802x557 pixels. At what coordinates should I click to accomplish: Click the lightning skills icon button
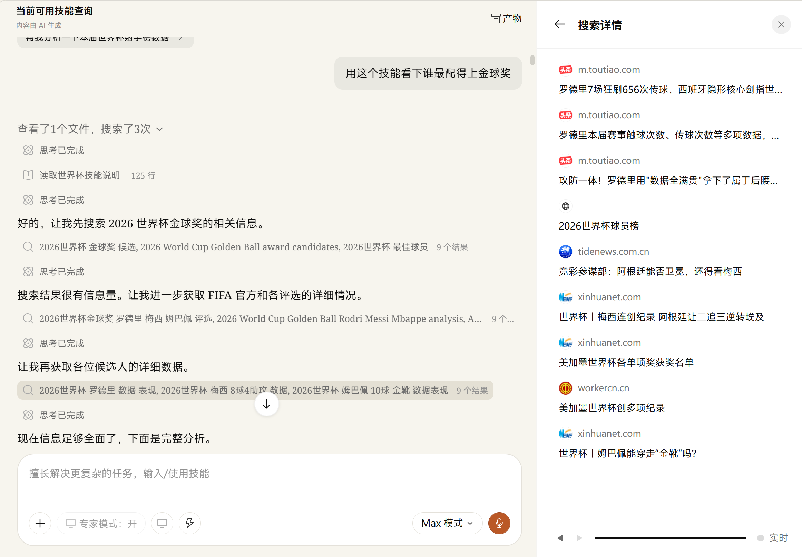190,523
